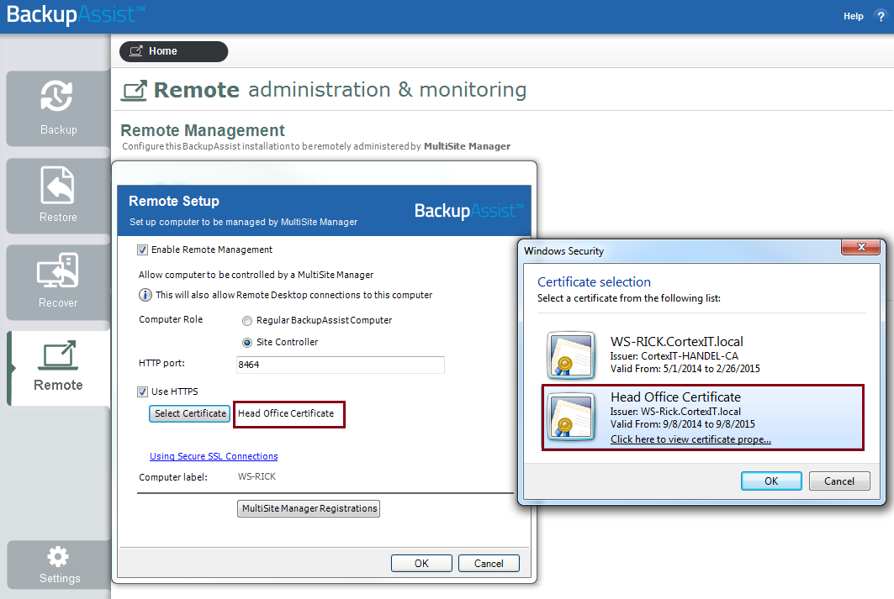Click the Home breadcrumb icon

[x=135, y=51]
